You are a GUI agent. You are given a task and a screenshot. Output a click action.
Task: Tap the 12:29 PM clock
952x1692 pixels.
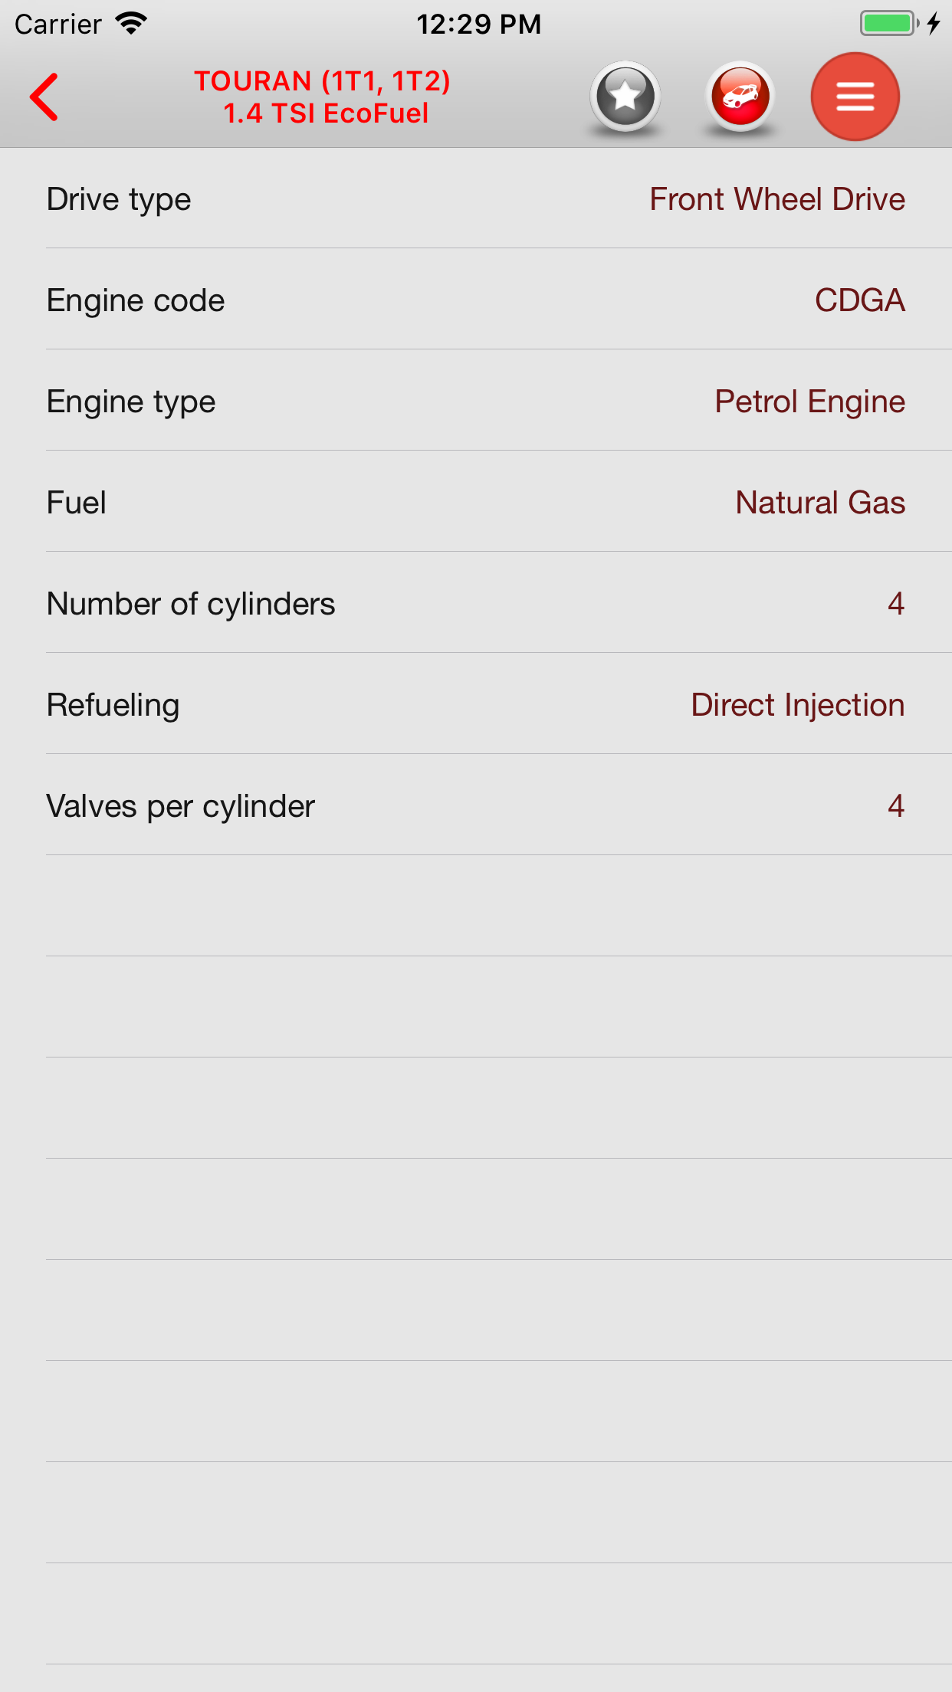click(x=478, y=25)
